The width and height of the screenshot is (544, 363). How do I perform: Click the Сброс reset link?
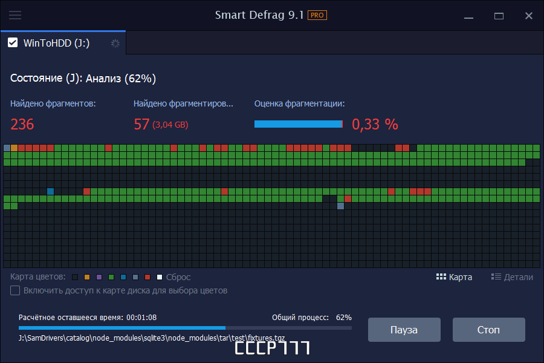[x=178, y=277]
